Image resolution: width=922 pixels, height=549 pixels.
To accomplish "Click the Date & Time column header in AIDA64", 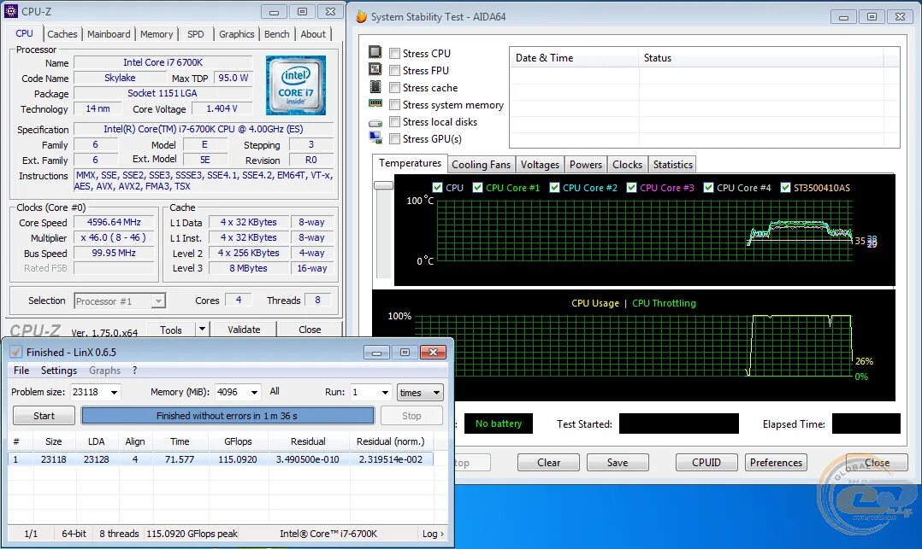I will pos(574,57).
